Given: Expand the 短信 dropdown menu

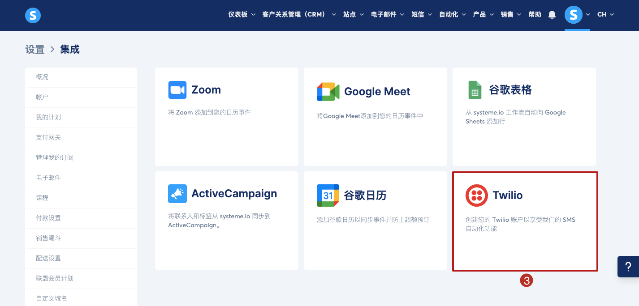Looking at the screenshot, I should click(422, 15).
